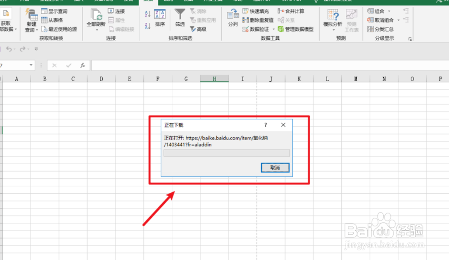The width and height of the screenshot is (449, 260).
Task: Click the 全部刷新 icon
Action: pos(96,14)
